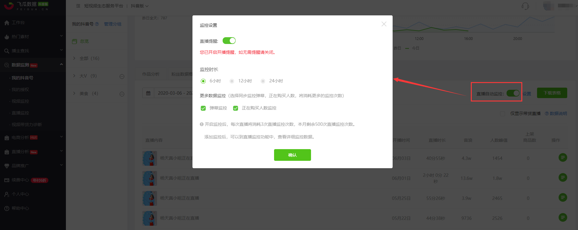Click the 下载表格 button

(552, 93)
